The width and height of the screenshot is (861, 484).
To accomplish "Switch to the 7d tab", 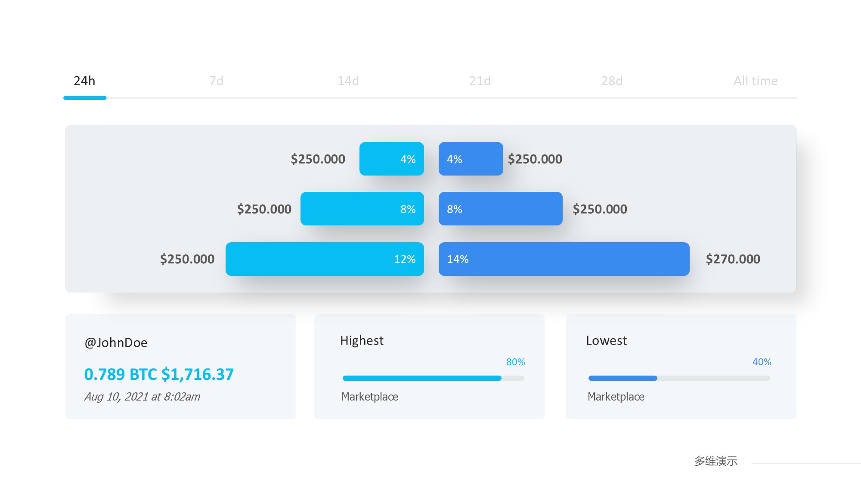I will point(216,81).
